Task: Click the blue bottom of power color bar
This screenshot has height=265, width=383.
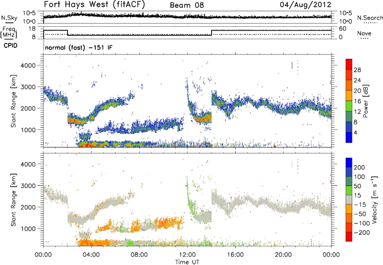Action: [x=349, y=137]
